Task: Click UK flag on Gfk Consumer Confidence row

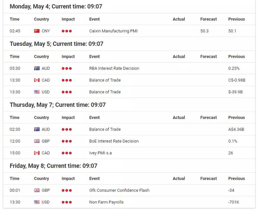Action: [x=37, y=191]
